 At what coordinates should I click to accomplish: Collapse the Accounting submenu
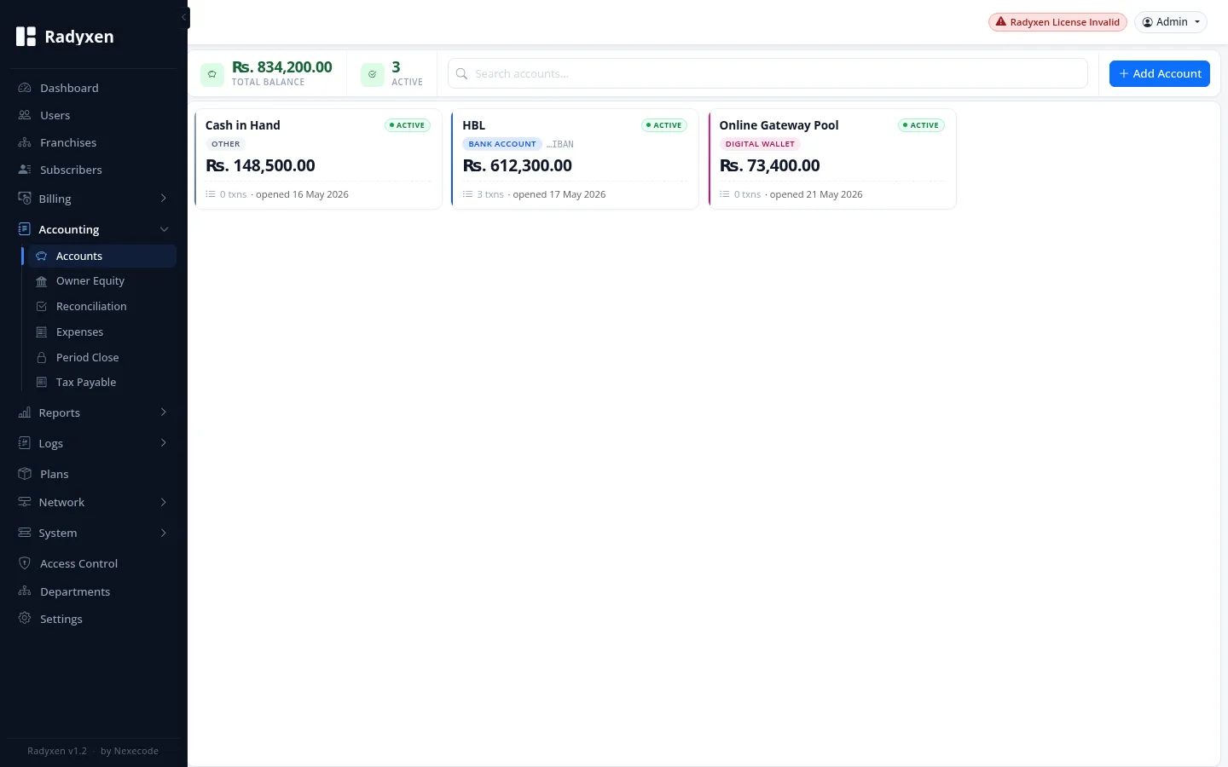coord(164,229)
